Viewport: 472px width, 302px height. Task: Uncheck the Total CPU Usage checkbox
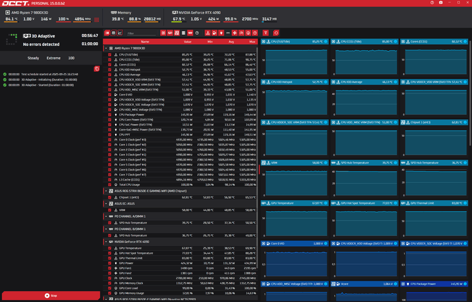pyautogui.click(x=110, y=185)
